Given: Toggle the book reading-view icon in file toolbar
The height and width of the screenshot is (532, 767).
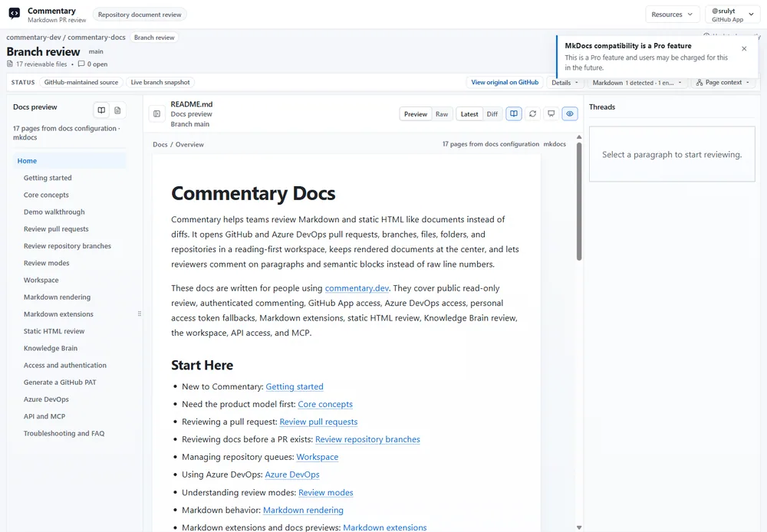Looking at the screenshot, I should 514,114.
